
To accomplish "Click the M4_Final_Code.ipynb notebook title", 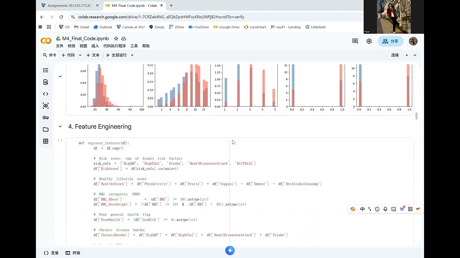I will (x=86, y=39).
